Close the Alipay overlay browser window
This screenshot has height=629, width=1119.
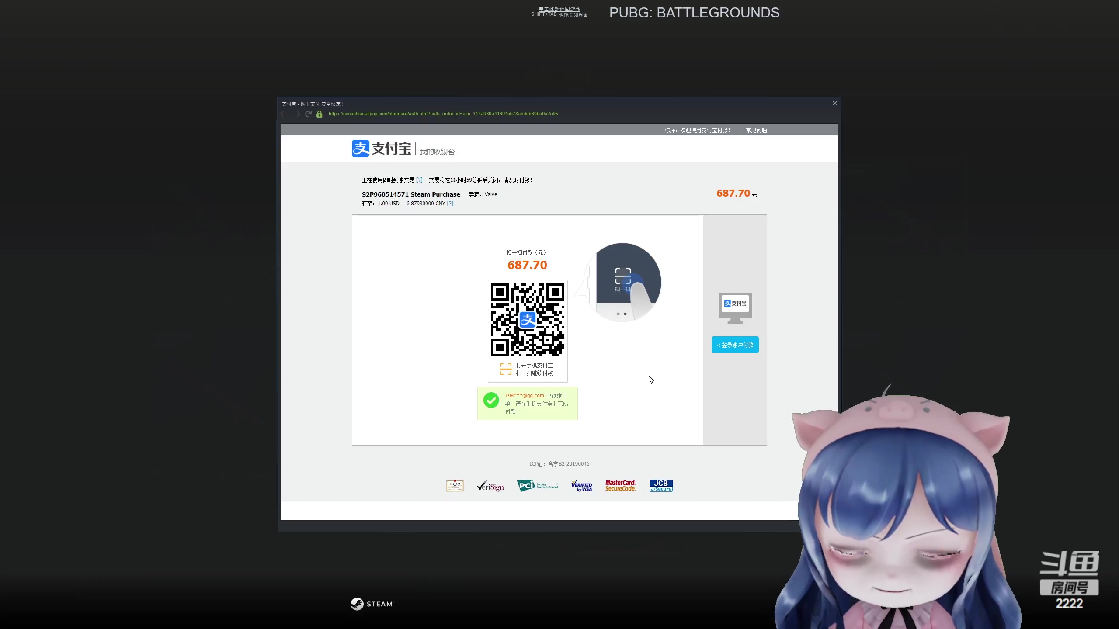coord(834,104)
